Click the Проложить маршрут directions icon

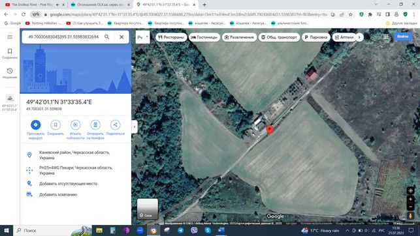tap(36, 125)
